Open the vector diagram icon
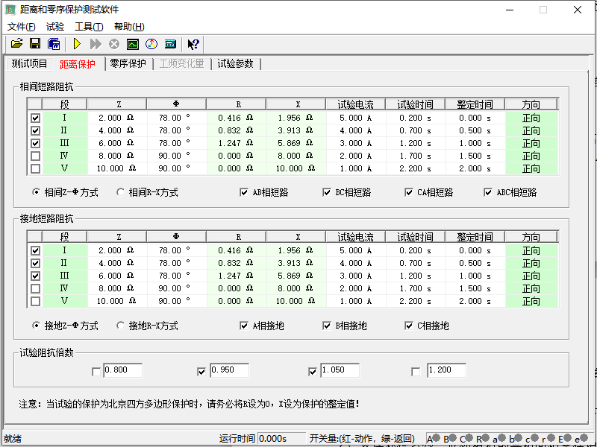This screenshot has height=447, width=597. [x=151, y=45]
